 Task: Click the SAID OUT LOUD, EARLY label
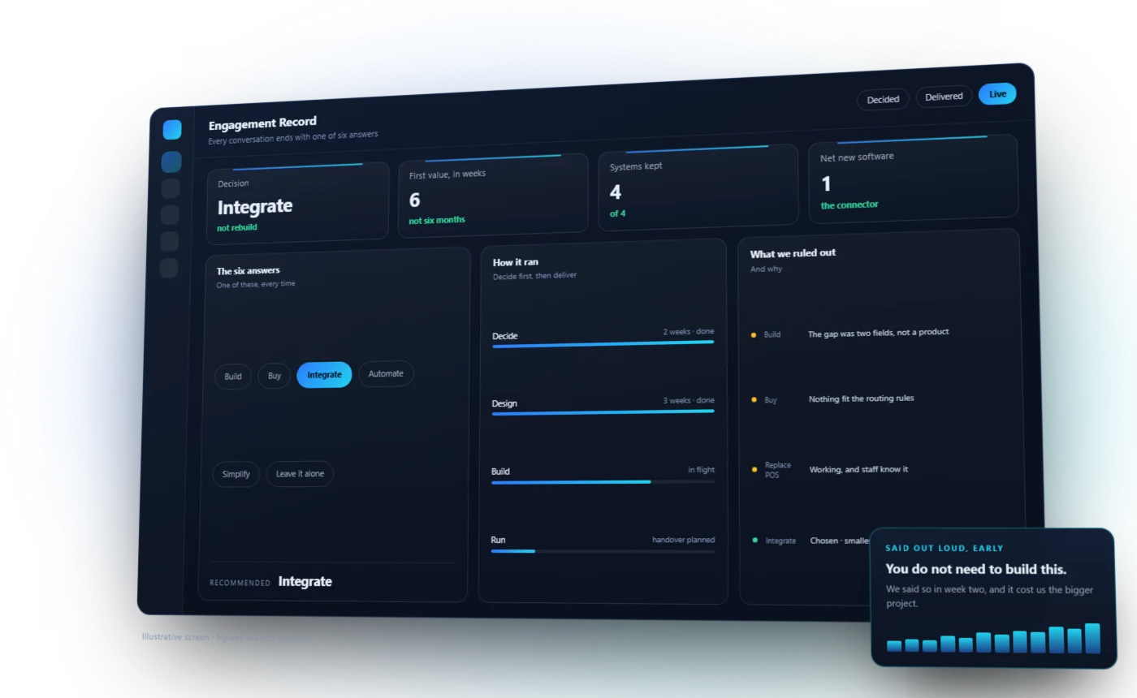[945, 548]
